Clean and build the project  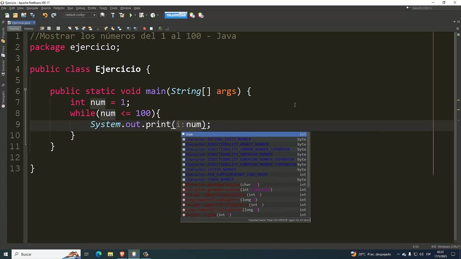pyautogui.click(x=121, y=15)
